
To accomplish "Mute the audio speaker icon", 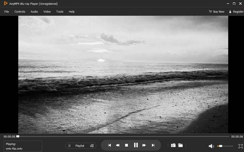I will (x=211, y=146).
